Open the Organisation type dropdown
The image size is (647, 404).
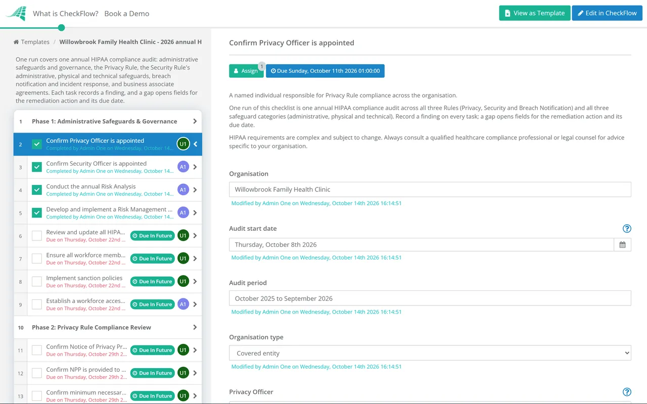pos(430,353)
